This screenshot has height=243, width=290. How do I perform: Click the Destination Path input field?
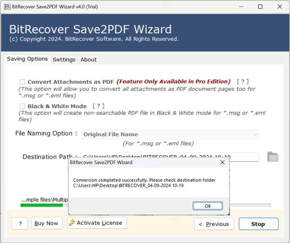[170, 157]
